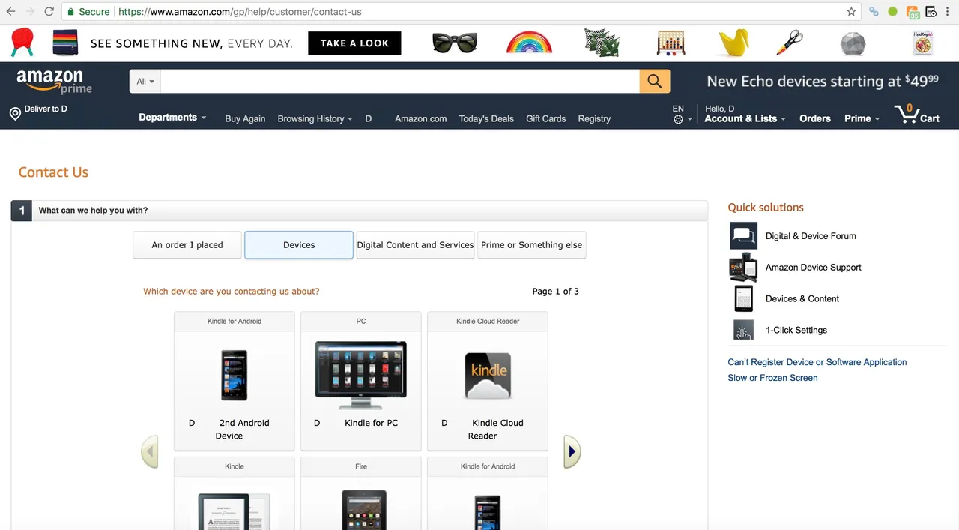The width and height of the screenshot is (959, 530).
Task: Click the Contact Us heading
Action: 53,172
